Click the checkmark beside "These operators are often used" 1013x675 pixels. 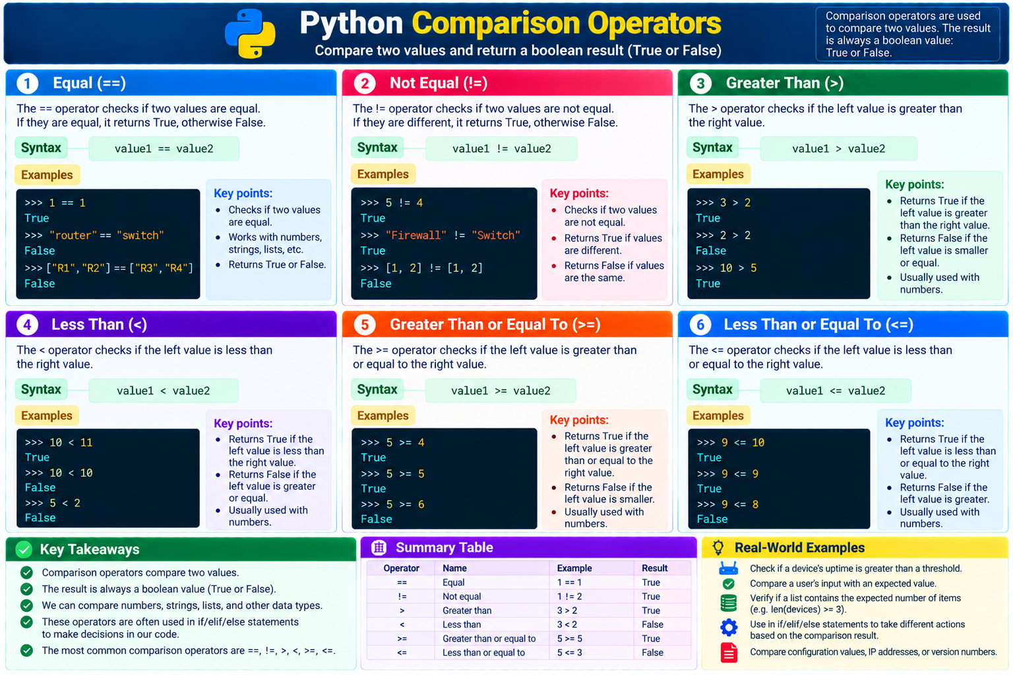click(x=26, y=622)
